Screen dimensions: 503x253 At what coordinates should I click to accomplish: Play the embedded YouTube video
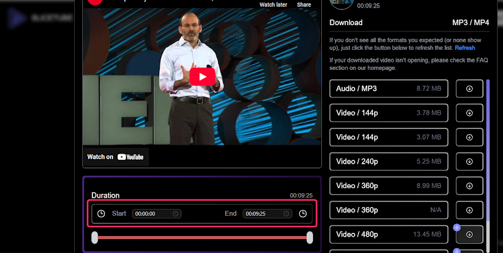(202, 77)
